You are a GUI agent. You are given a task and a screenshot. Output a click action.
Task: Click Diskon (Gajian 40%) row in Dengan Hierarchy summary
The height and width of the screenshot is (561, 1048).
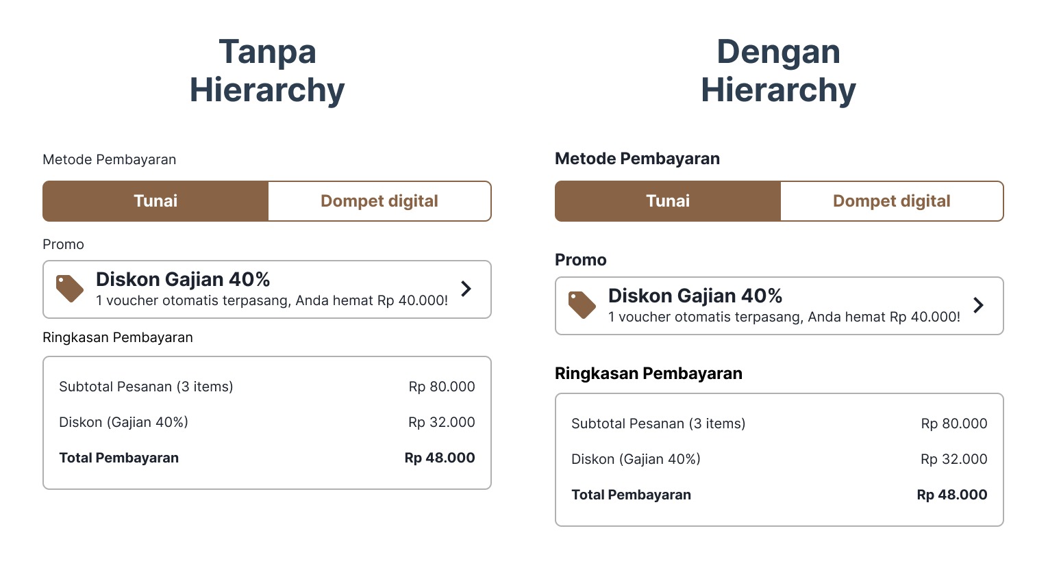(x=636, y=459)
